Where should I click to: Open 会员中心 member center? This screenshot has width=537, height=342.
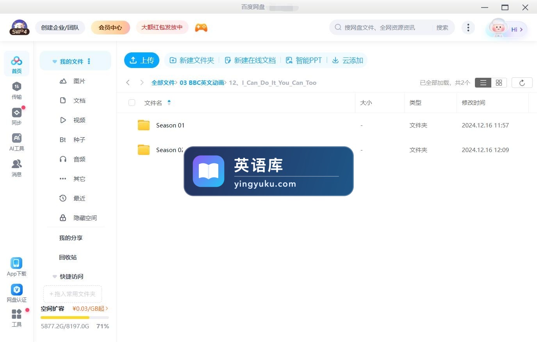pos(110,27)
